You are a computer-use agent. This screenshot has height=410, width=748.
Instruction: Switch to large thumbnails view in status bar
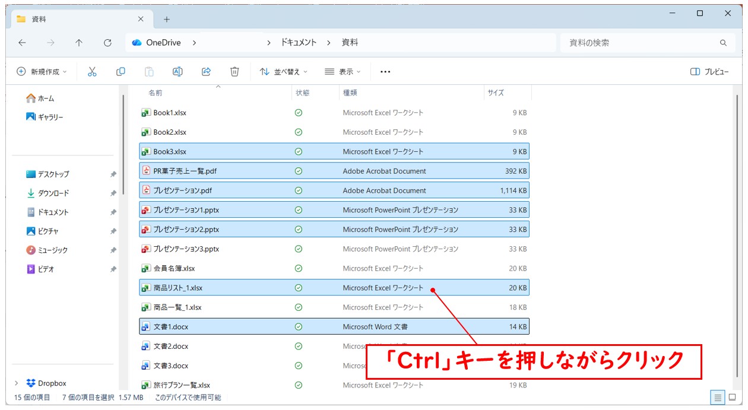pos(734,398)
